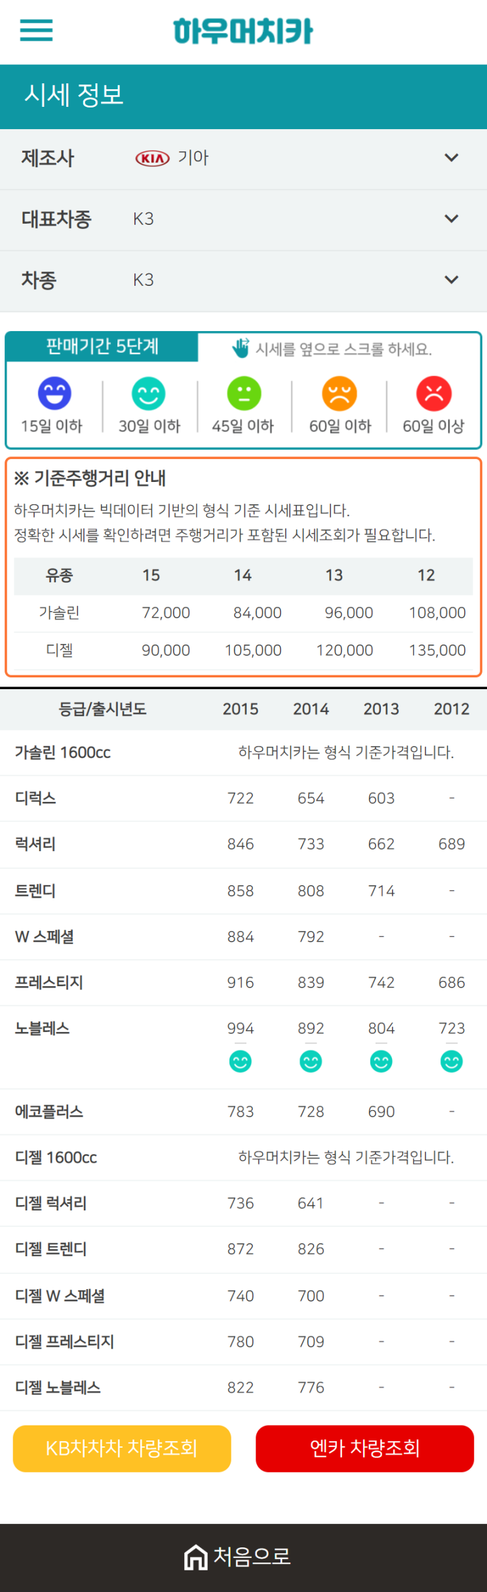Click the 디젤 노블레스 row label
The image size is (487, 1592).
coord(58,1388)
